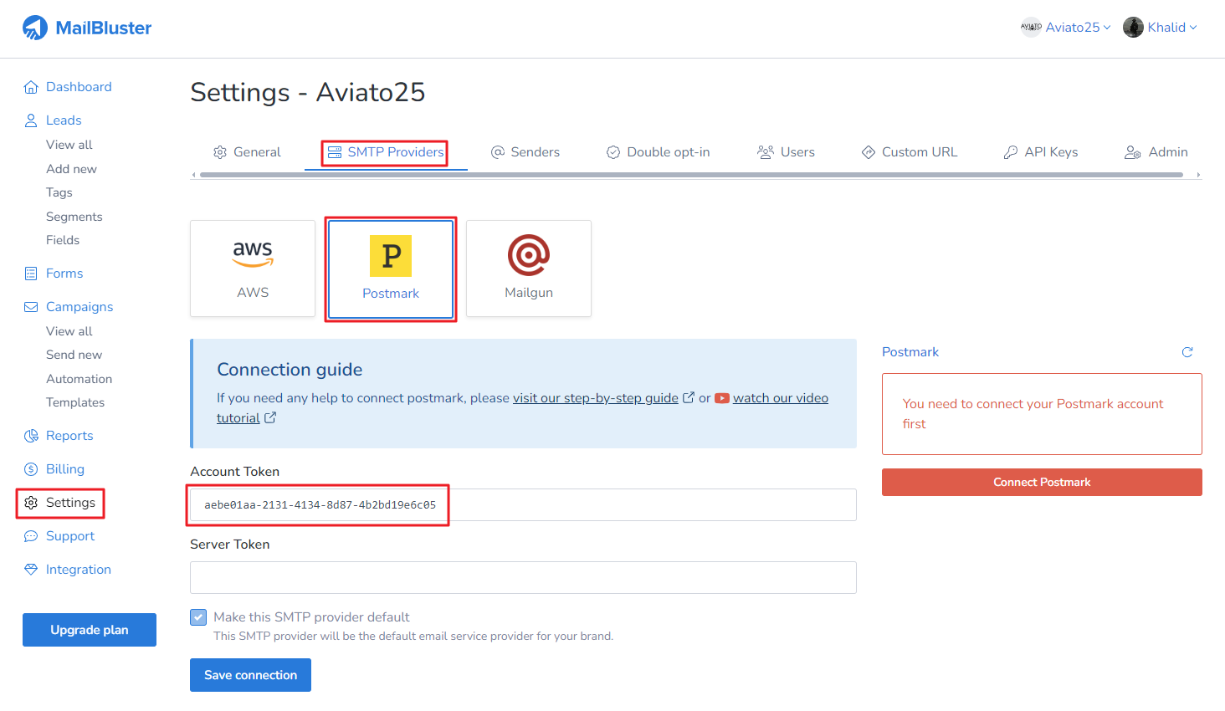The height and width of the screenshot is (711, 1225).
Task: Open Send new campaign
Action: click(x=74, y=355)
